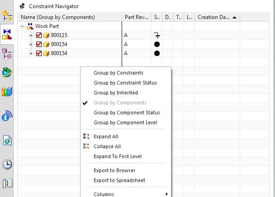Open the Assembly Navigator sidebar tab

(x=7, y=16)
